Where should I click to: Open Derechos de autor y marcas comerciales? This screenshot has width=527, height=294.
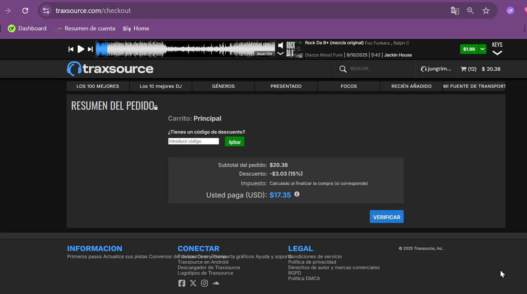(x=334, y=268)
